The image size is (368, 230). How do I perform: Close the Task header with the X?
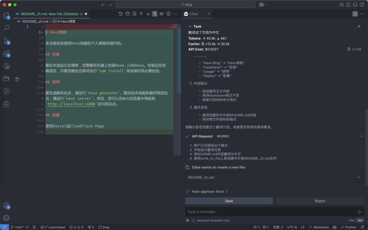[x=359, y=26]
